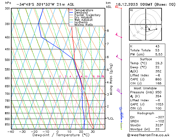
Task: Click the blue wind barb near 800 hPa
Action: [x=121, y=109]
